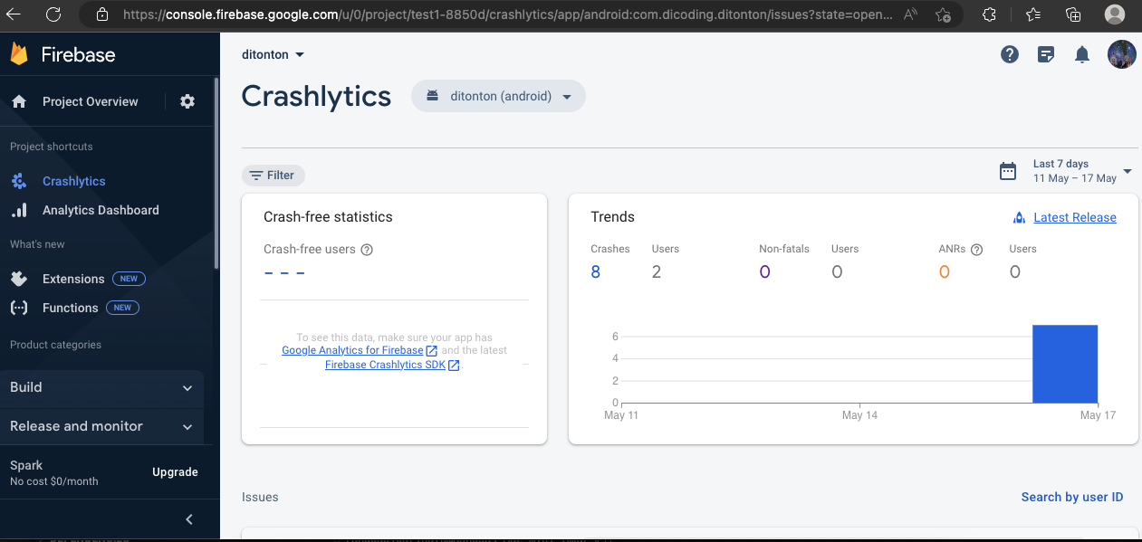1142x542 pixels.
Task: Click the Spark plan label
Action: tap(26, 465)
